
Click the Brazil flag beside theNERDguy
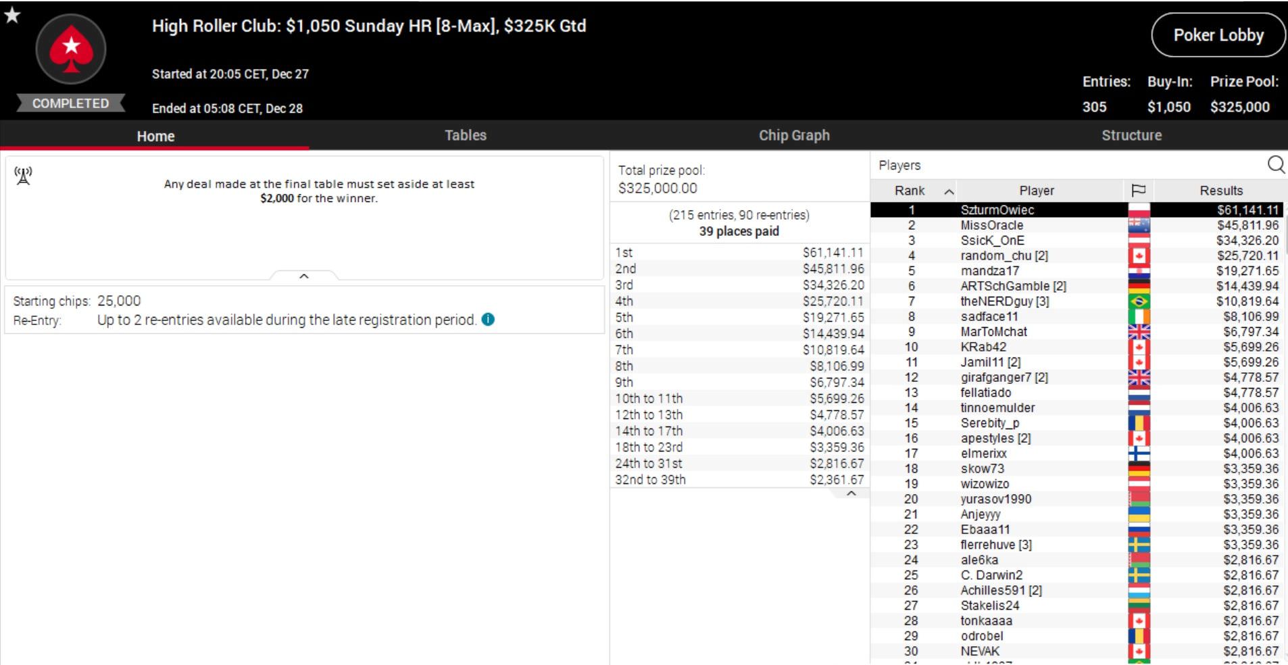(1139, 301)
